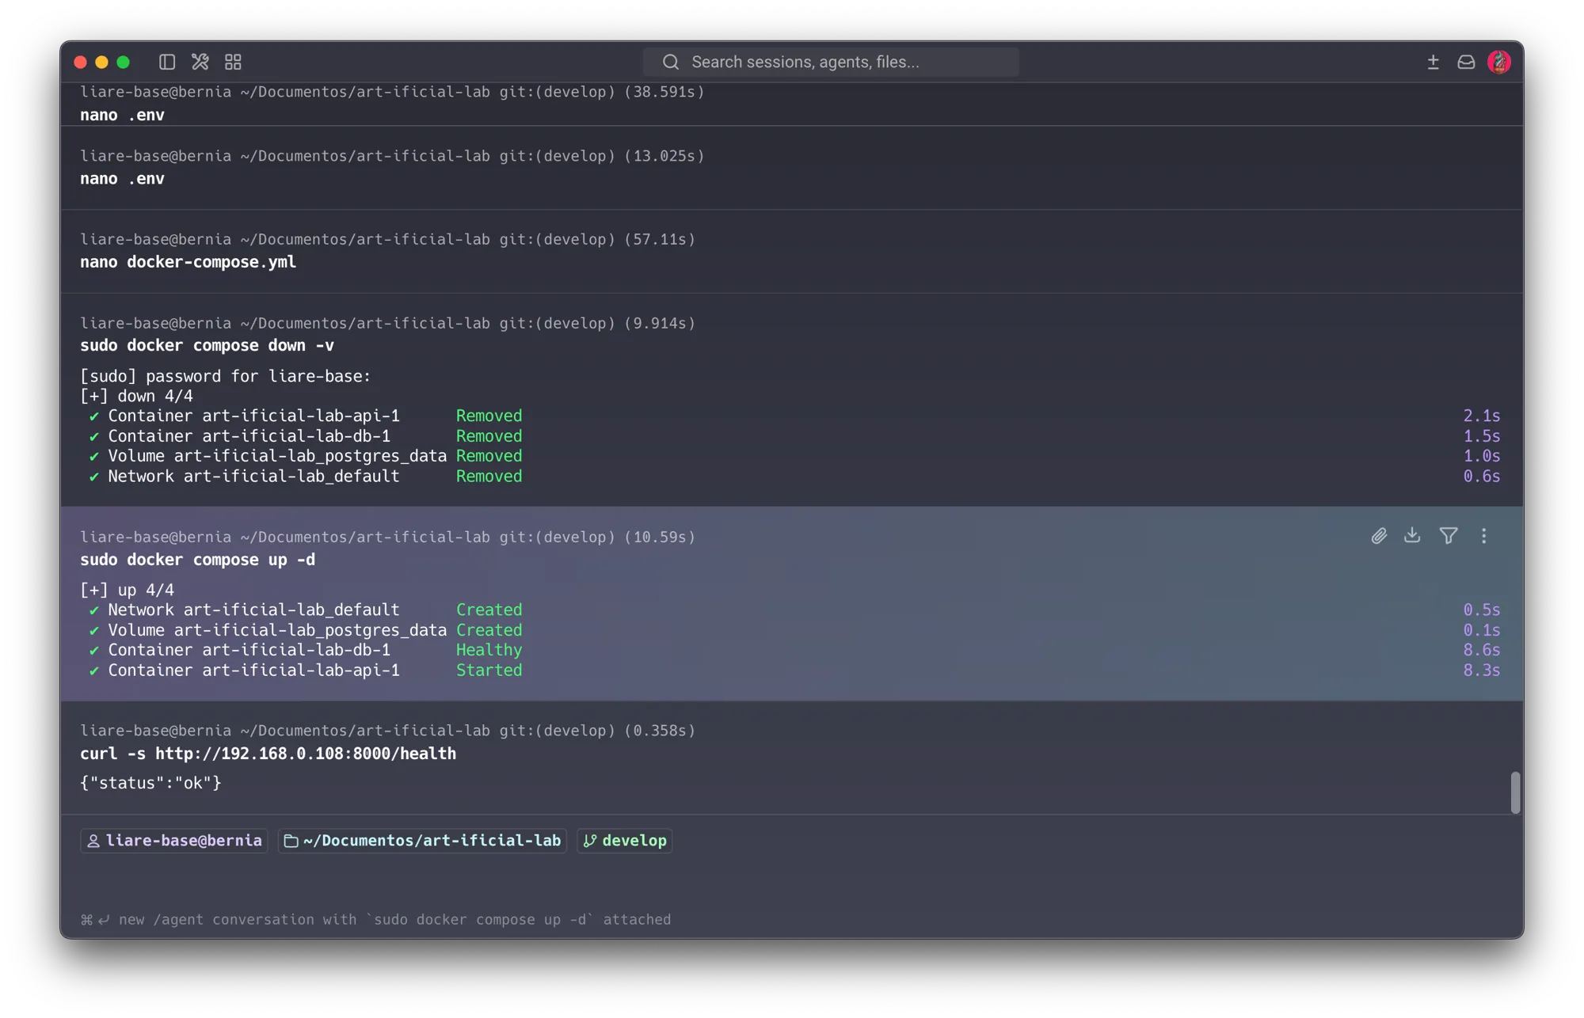Click the search magnifier icon
Screen dimensions: 1584x1018
[671, 62]
